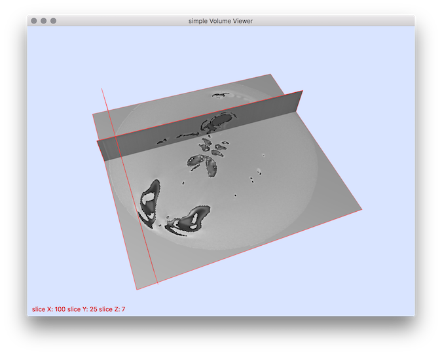This screenshot has height=355, width=442.
Task: Click the small dark shape at far top of slice
Action: 219,96
